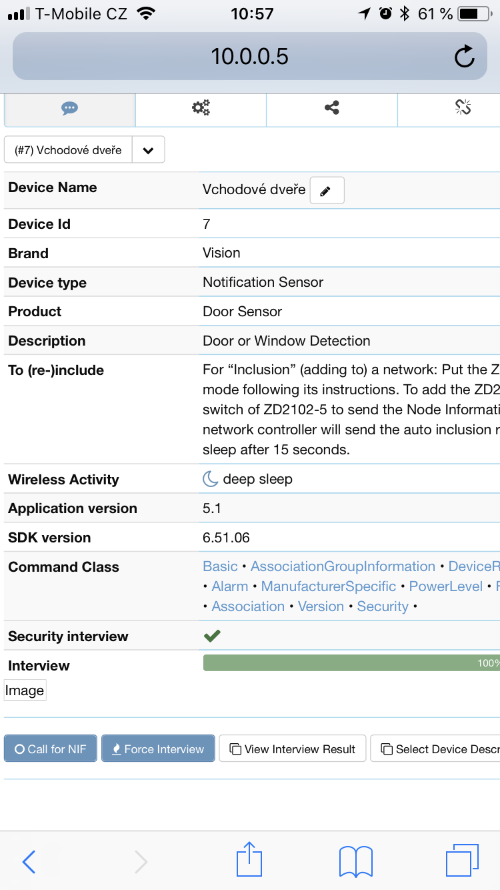
Task: Click the green interview progress bar
Action: 351,663
